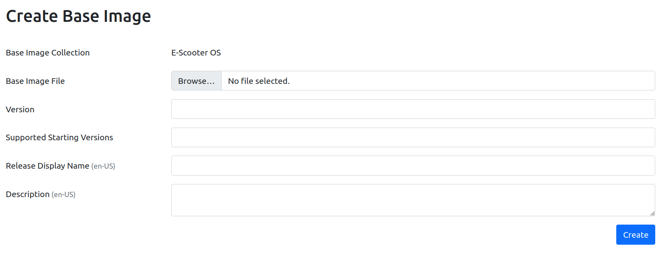Click the Release Display Name text box
The image size is (664, 253).
pos(413,165)
